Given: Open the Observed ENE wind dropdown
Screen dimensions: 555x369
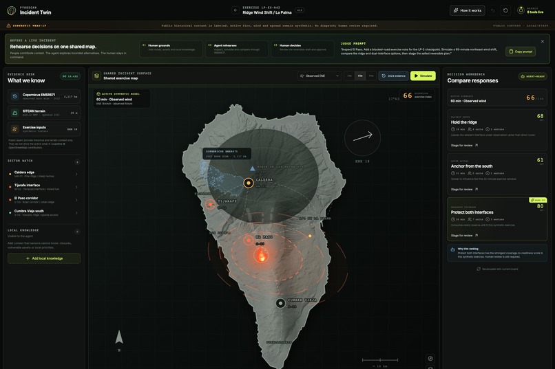Looking at the screenshot, I should pyautogui.click(x=320, y=76).
